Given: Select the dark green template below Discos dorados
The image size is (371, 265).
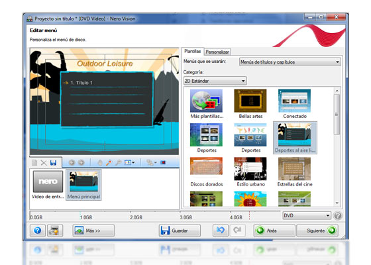Looking at the screenshot, I should coord(206,199).
